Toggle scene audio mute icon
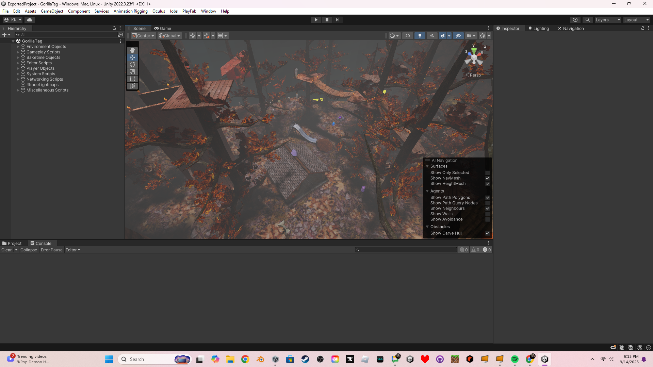The width and height of the screenshot is (653, 367). click(432, 36)
